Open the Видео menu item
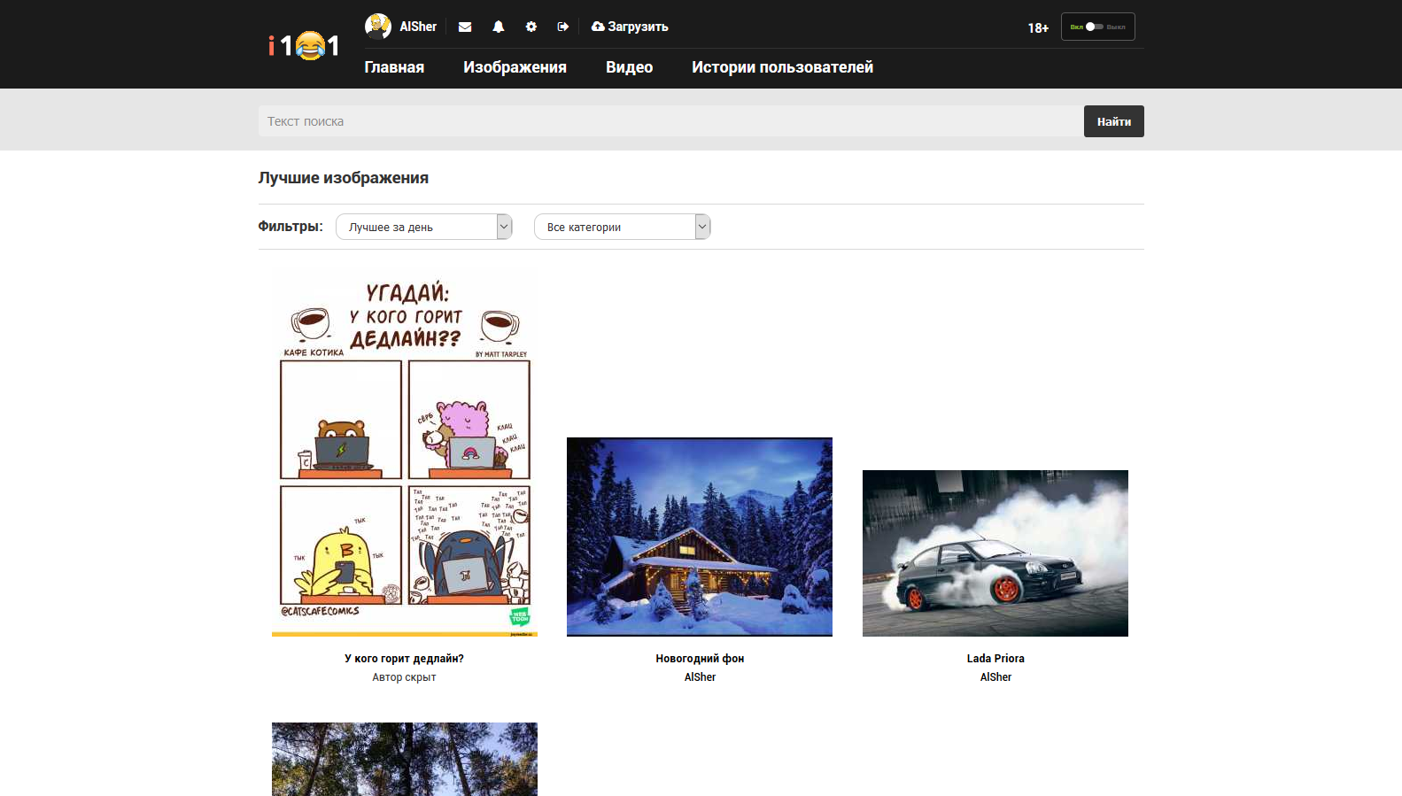The height and width of the screenshot is (796, 1402). [629, 67]
